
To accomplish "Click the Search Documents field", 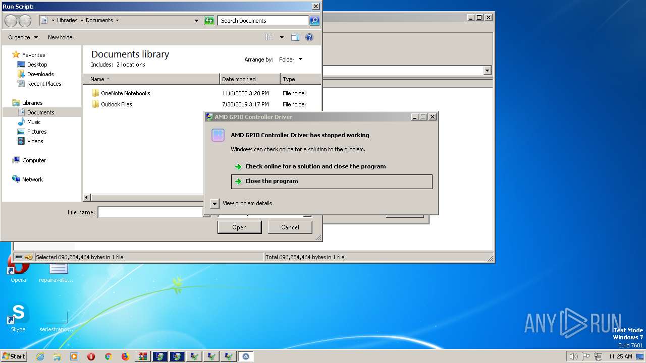I will [263, 21].
